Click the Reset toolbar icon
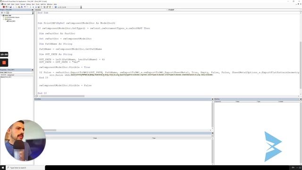 (x=36, y=7)
